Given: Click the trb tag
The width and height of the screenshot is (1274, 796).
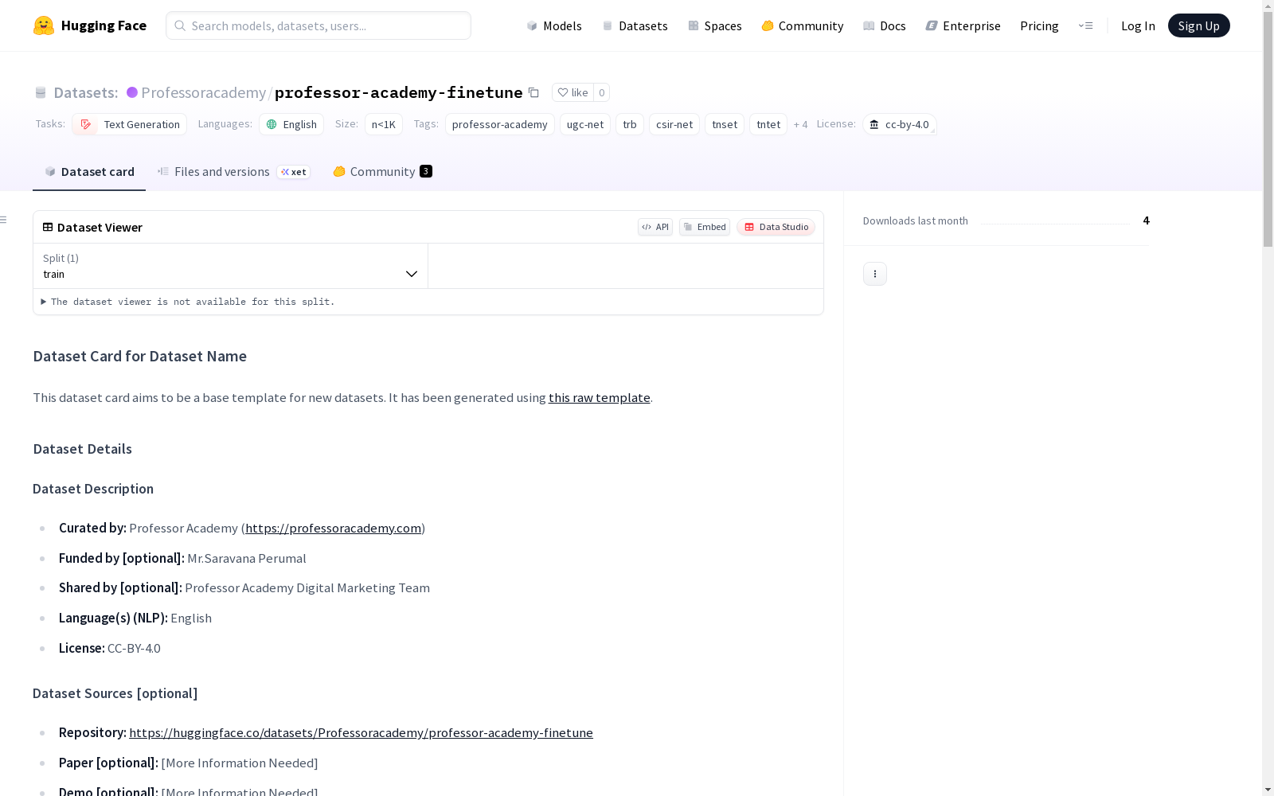Looking at the screenshot, I should (630, 124).
